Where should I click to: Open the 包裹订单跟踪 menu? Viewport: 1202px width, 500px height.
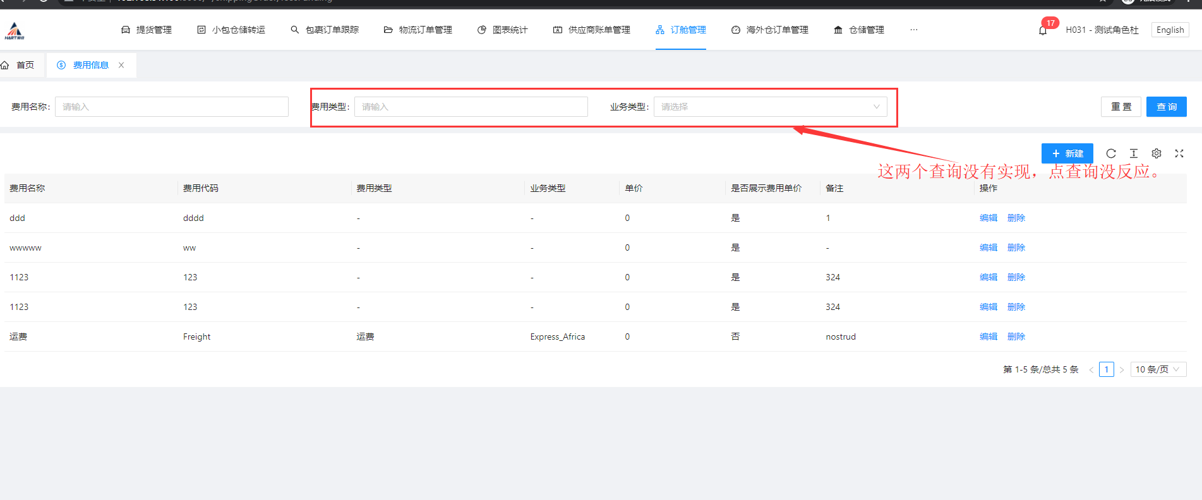325,30
